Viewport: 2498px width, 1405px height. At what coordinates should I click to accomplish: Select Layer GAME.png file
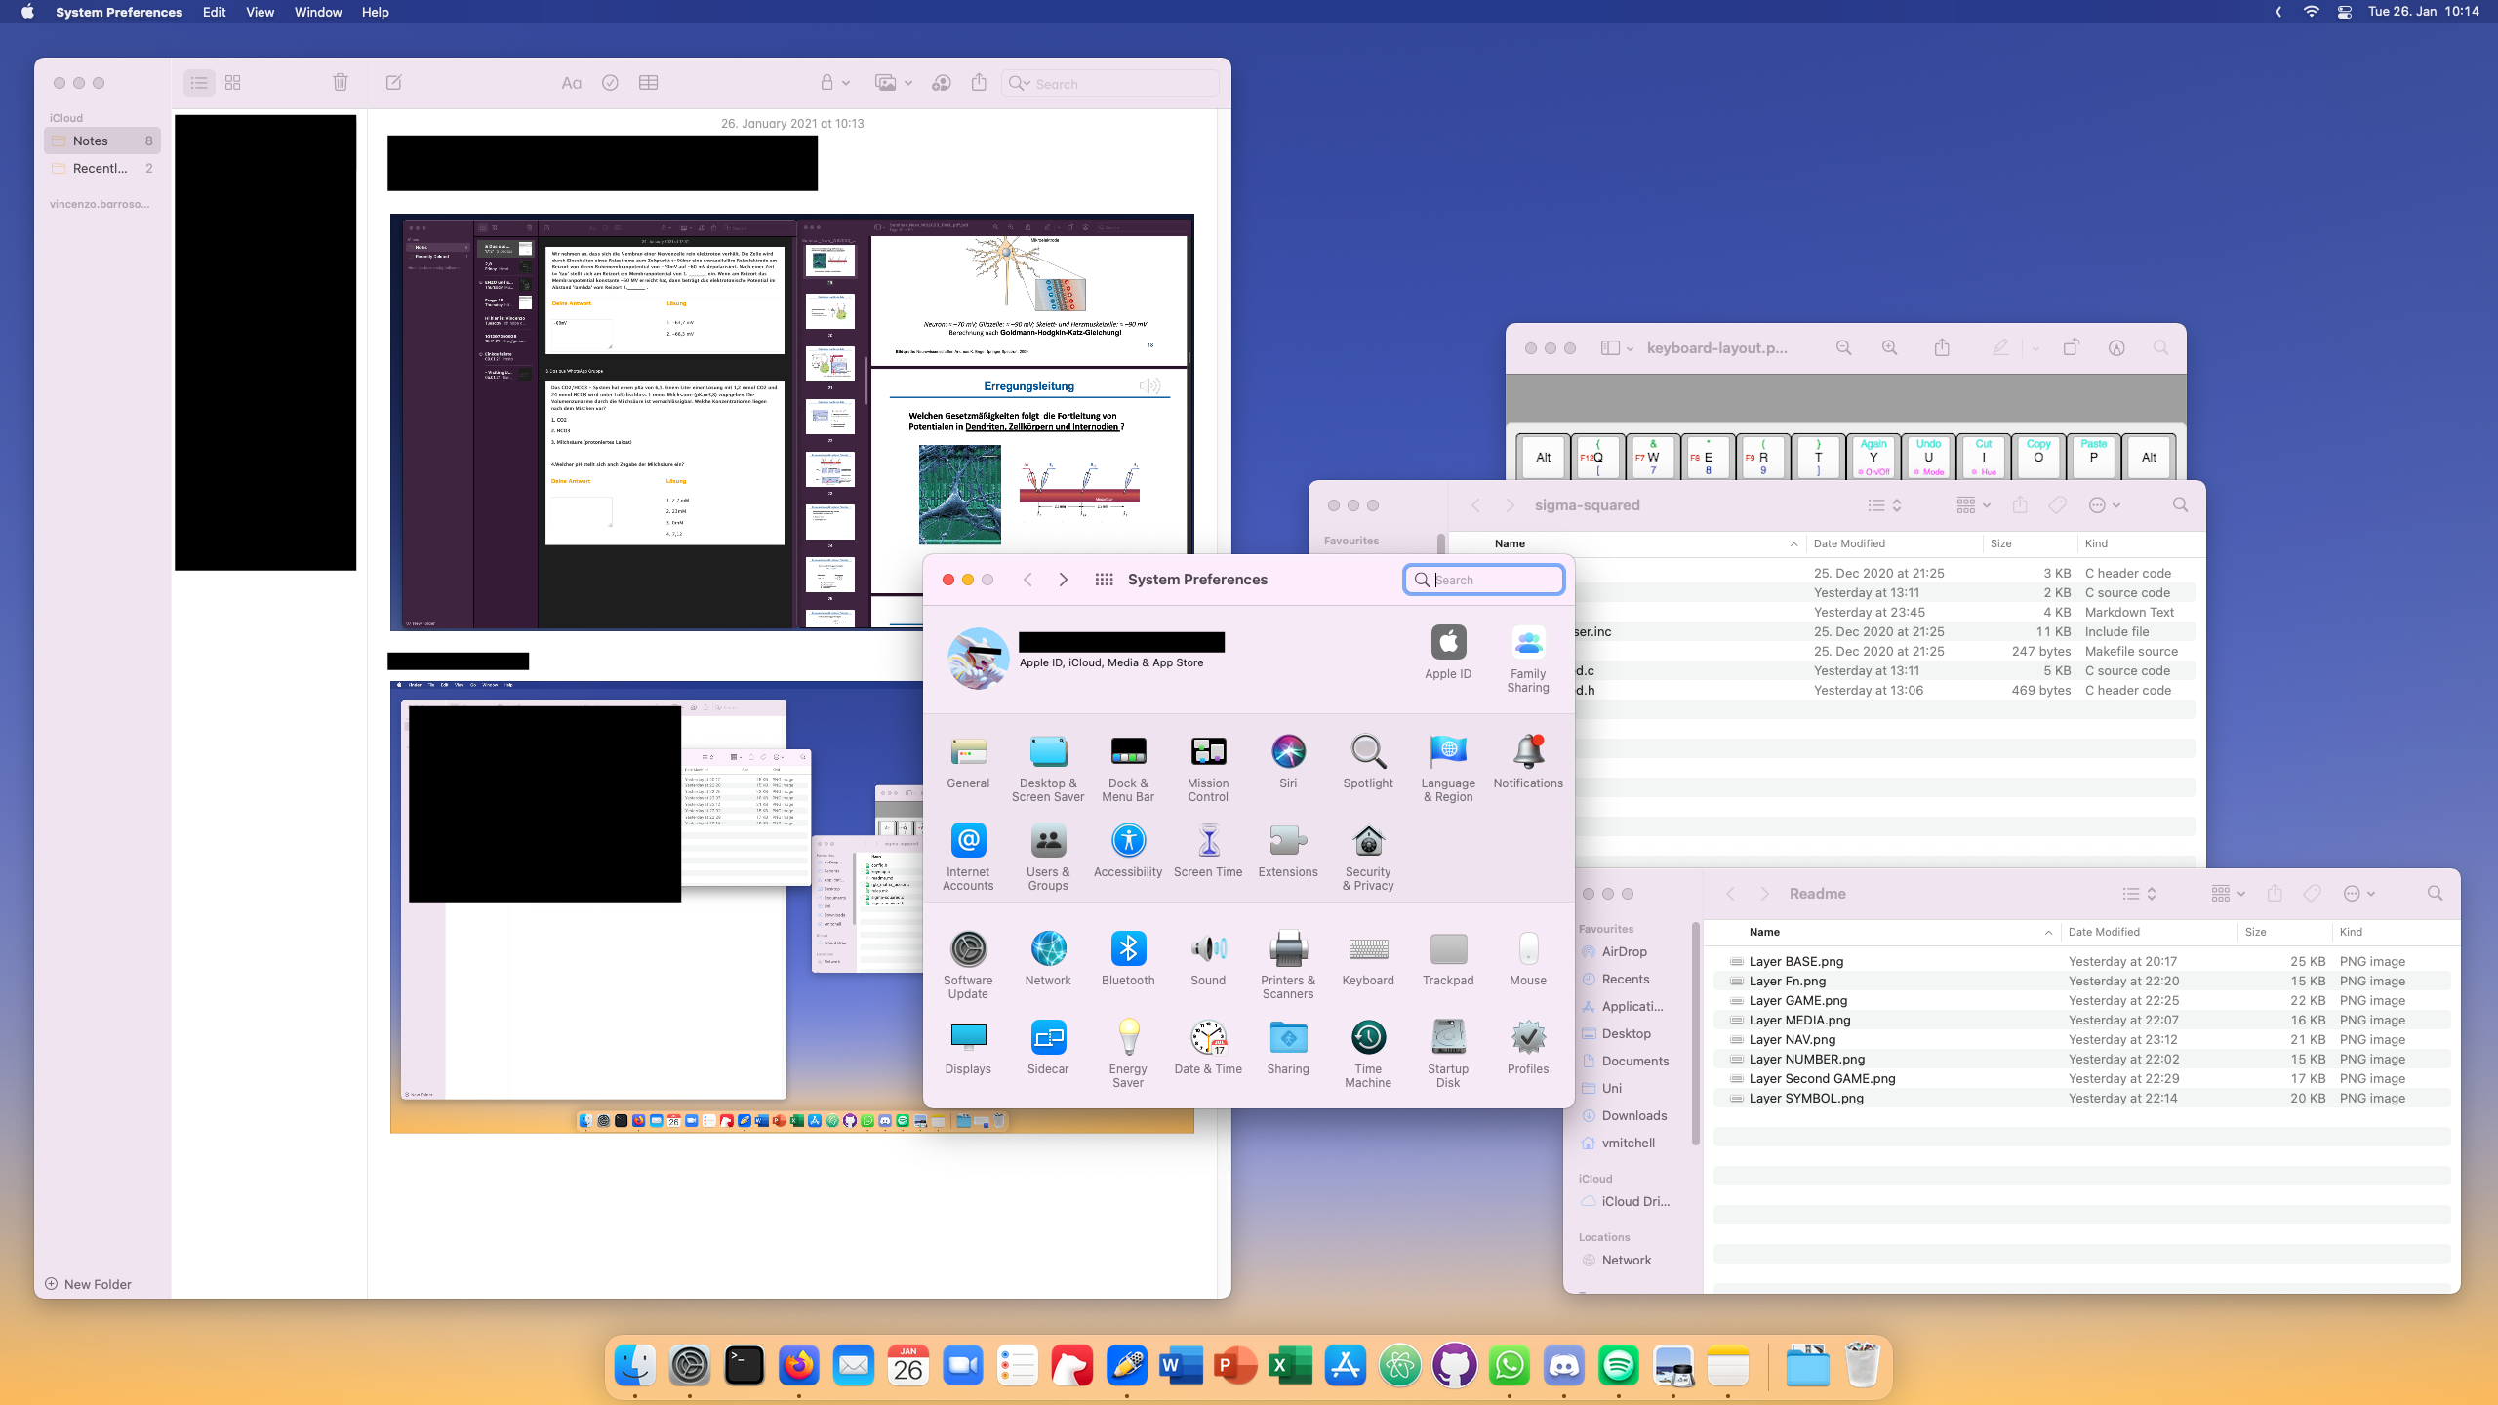coord(1797,1000)
